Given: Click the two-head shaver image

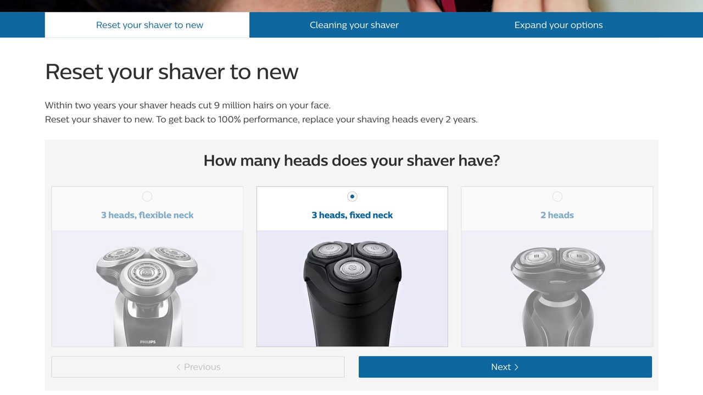Looking at the screenshot, I should pos(557,289).
